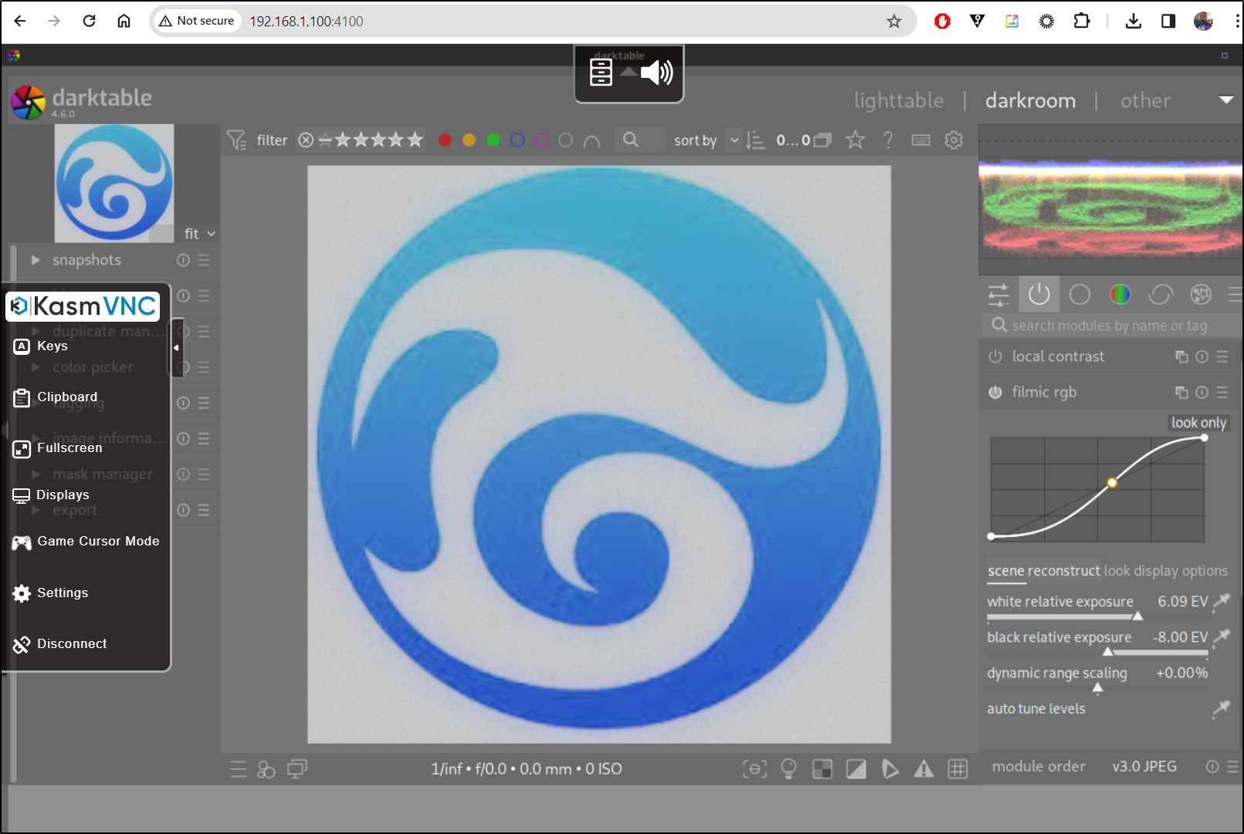The height and width of the screenshot is (834, 1244).
Task: Disable the filmic rgb module
Action: pyautogui.click(x=995, y=392)
